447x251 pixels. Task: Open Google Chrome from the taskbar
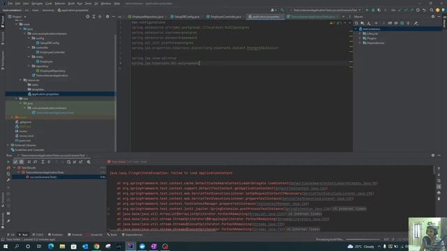tap(96, 246)
